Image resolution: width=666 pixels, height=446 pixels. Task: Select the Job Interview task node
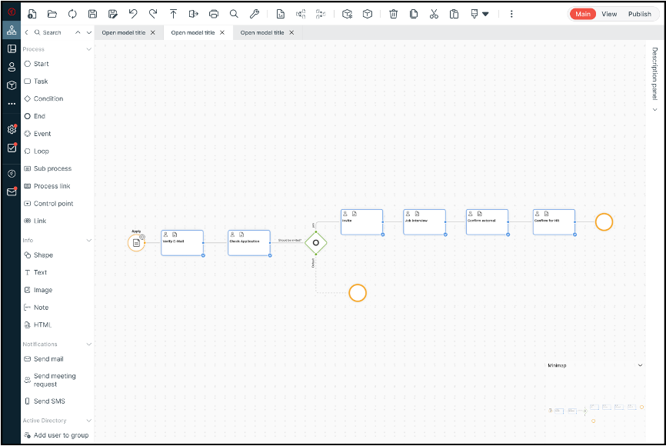pos(425,221)
